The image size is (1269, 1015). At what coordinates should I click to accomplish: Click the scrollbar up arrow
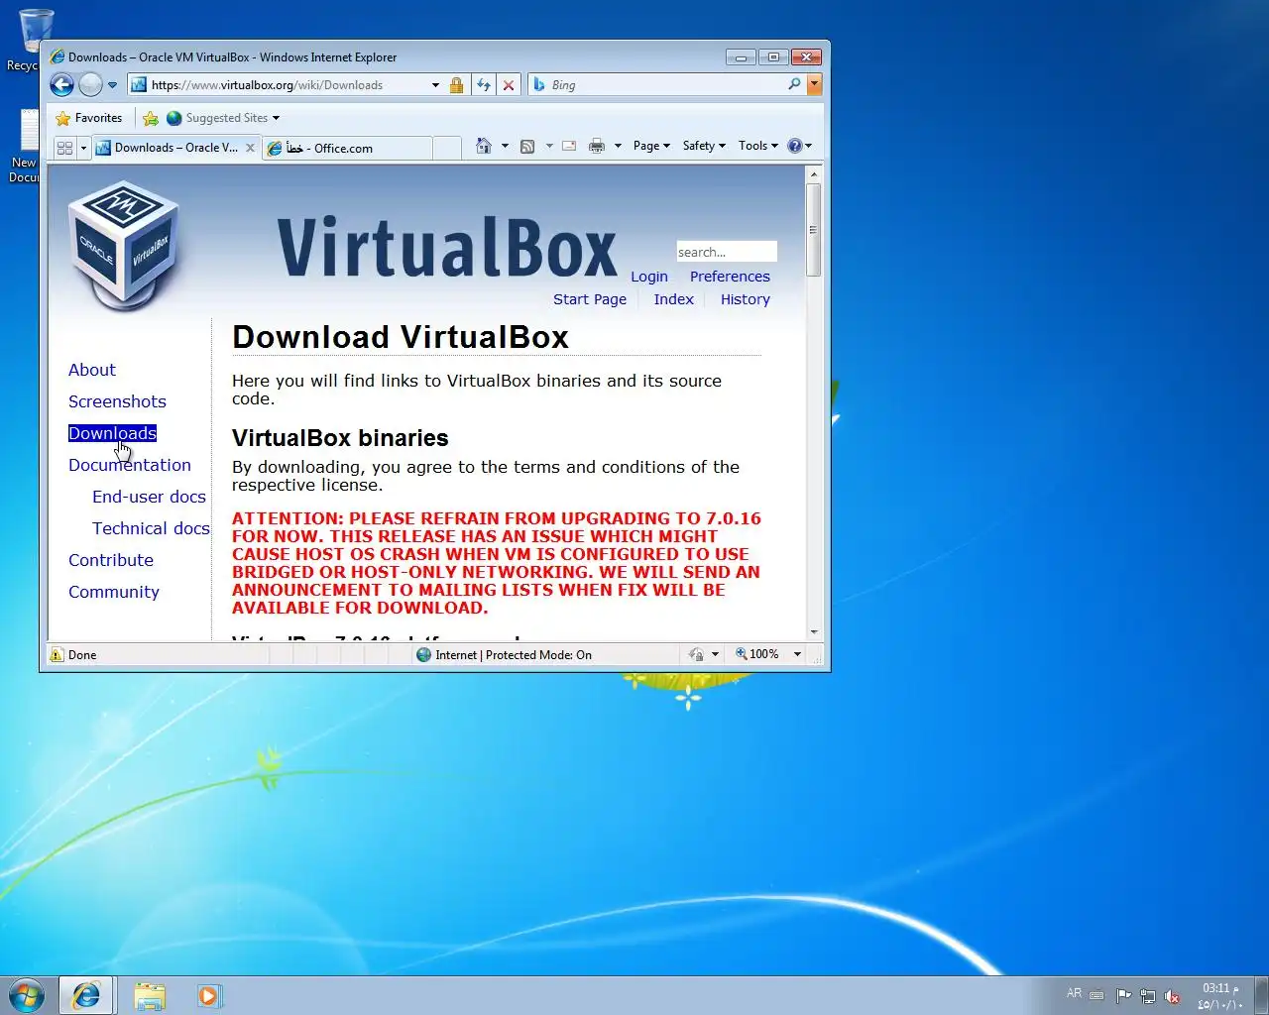(x=814, y=173)
